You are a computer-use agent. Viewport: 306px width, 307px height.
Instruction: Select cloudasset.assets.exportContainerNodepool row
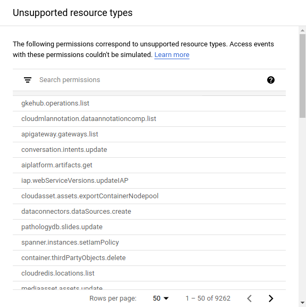pyautogui.click(x=149, y=196)
